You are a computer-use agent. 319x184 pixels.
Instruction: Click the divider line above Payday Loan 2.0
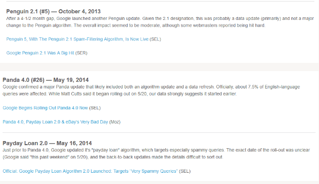pos(159,133)
